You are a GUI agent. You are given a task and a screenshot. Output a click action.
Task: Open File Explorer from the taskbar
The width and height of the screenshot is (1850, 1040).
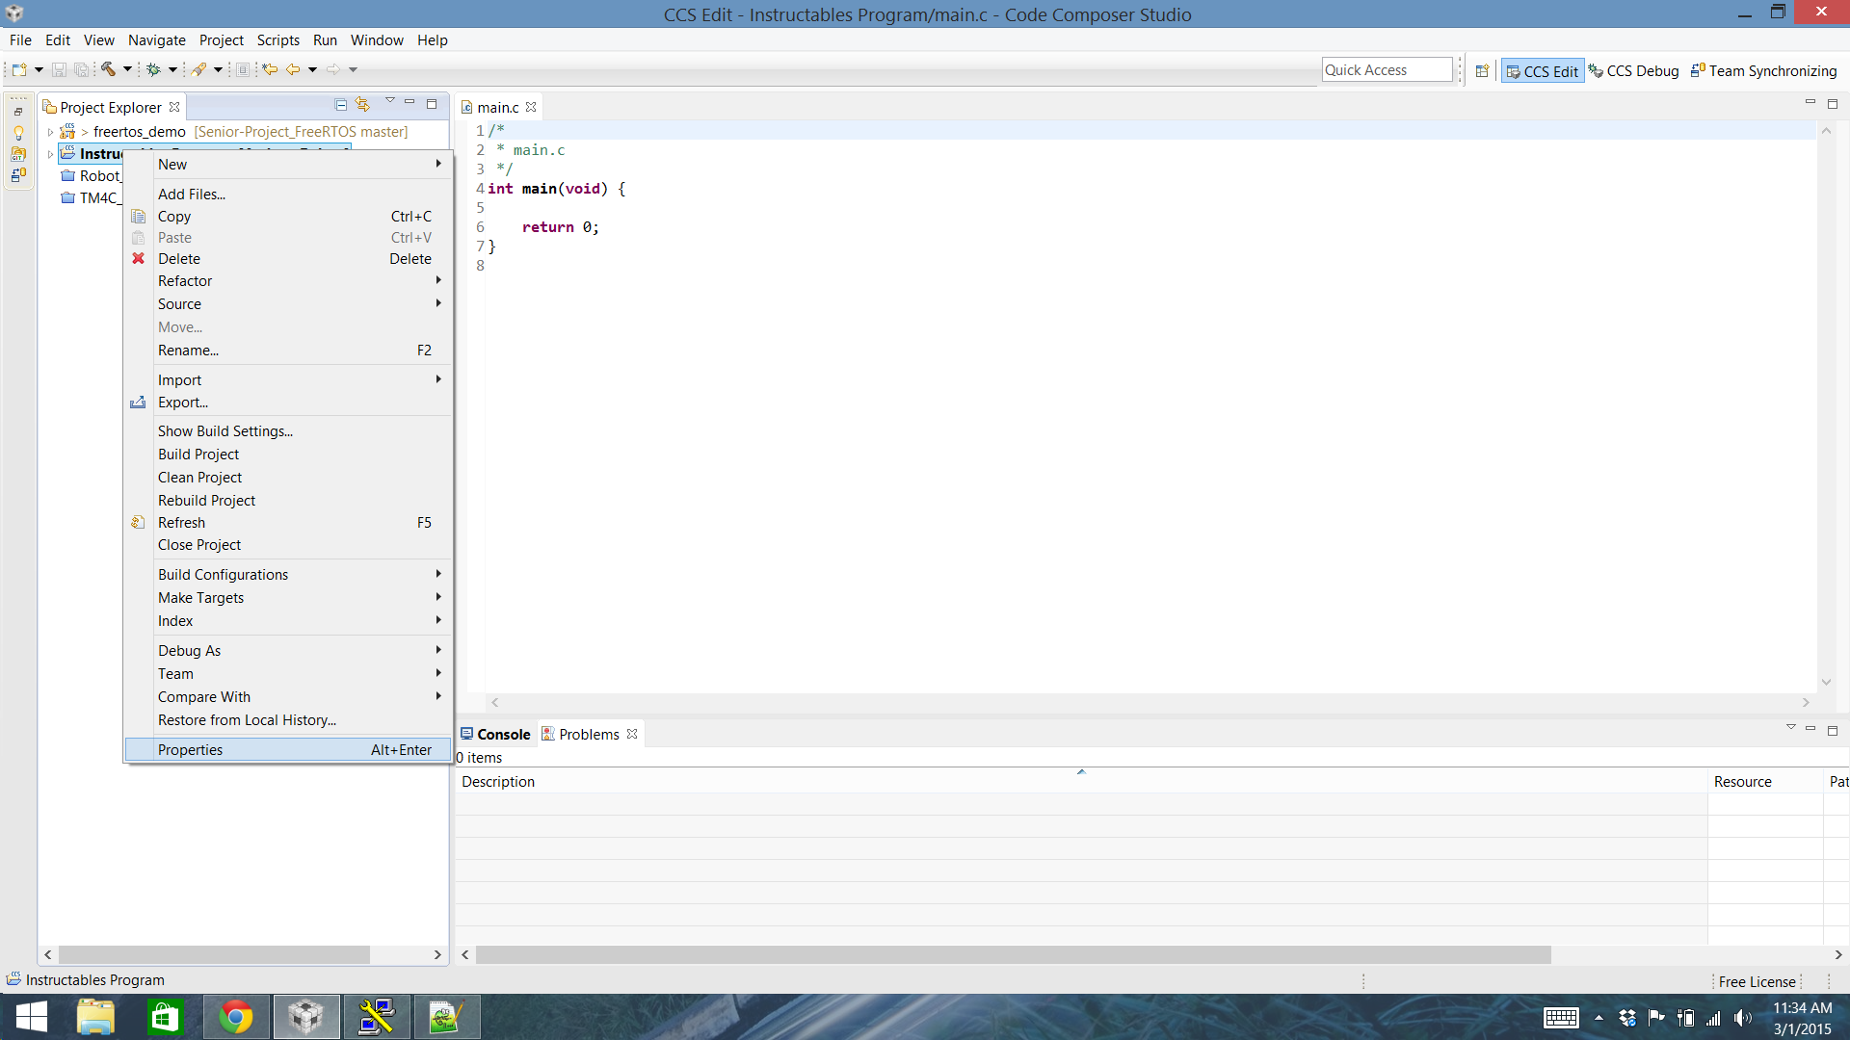[x=95, y=1017]
